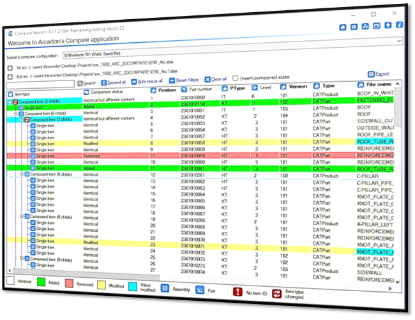
Task: Click the Expand all icon
Action: pyautogui.click(x=103, y=82)
